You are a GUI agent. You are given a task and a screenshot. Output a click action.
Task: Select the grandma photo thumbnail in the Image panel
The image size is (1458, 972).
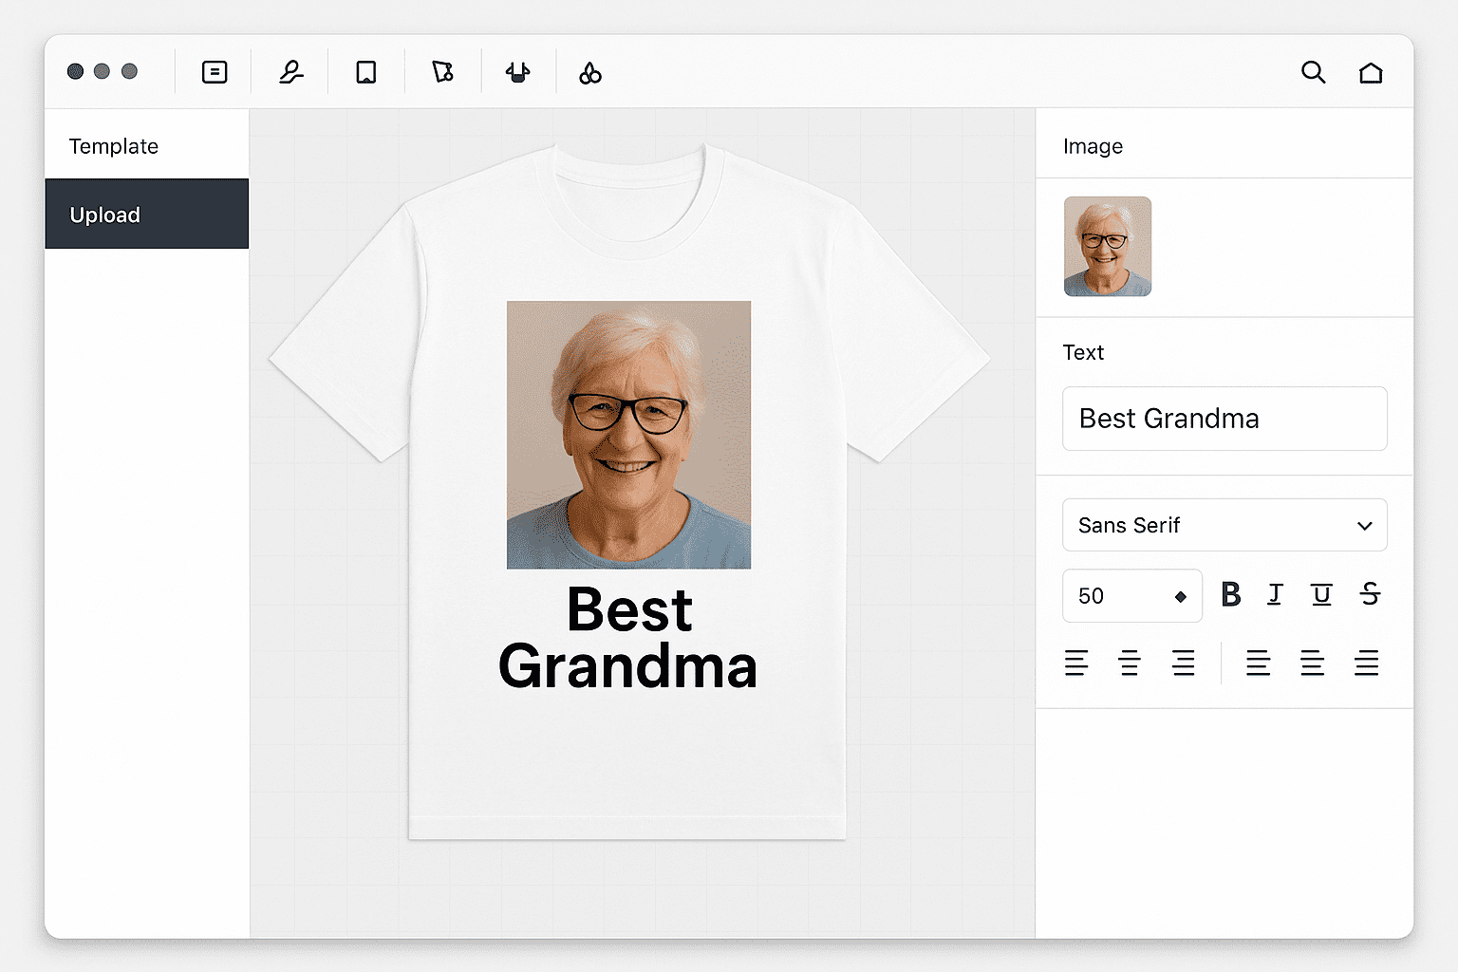(x=1108, y=247)
